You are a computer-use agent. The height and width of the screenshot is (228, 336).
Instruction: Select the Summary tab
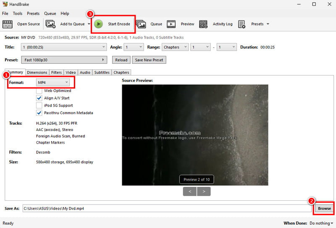pos(16,72)
